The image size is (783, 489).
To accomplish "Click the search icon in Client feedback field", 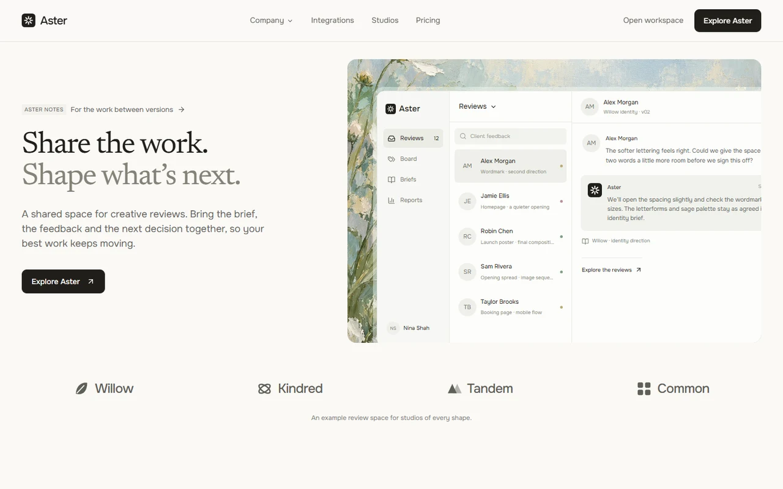I will (x=464, y=136).
